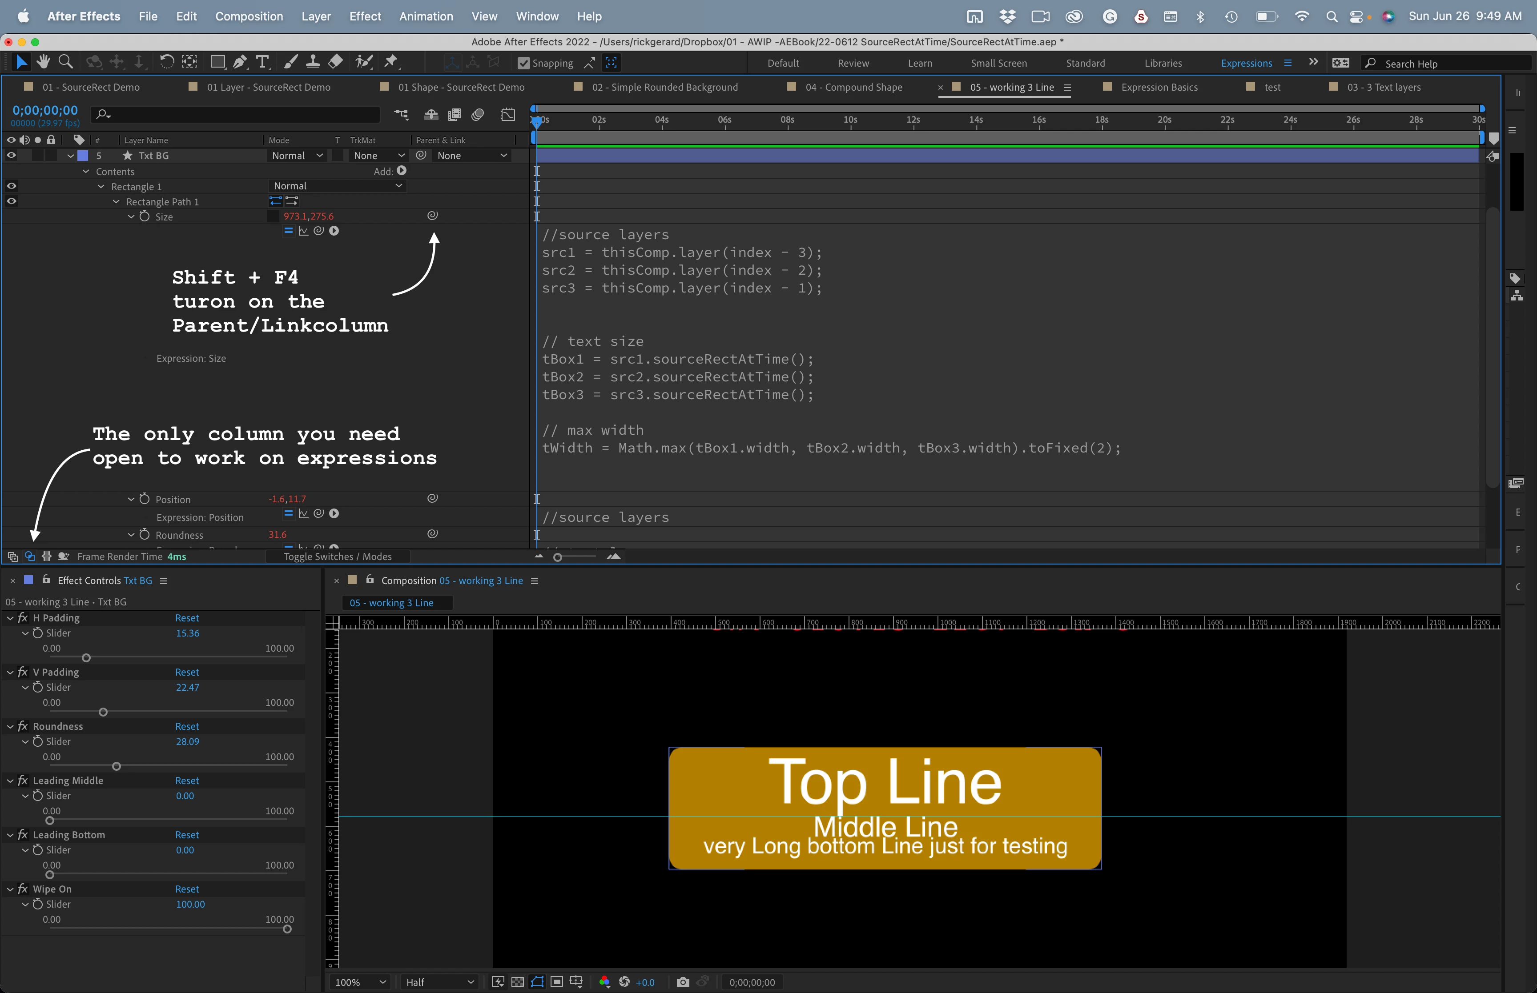Collapse the Contents group twirl arrow
1537x993 pixels.
(x=86, y=172)
